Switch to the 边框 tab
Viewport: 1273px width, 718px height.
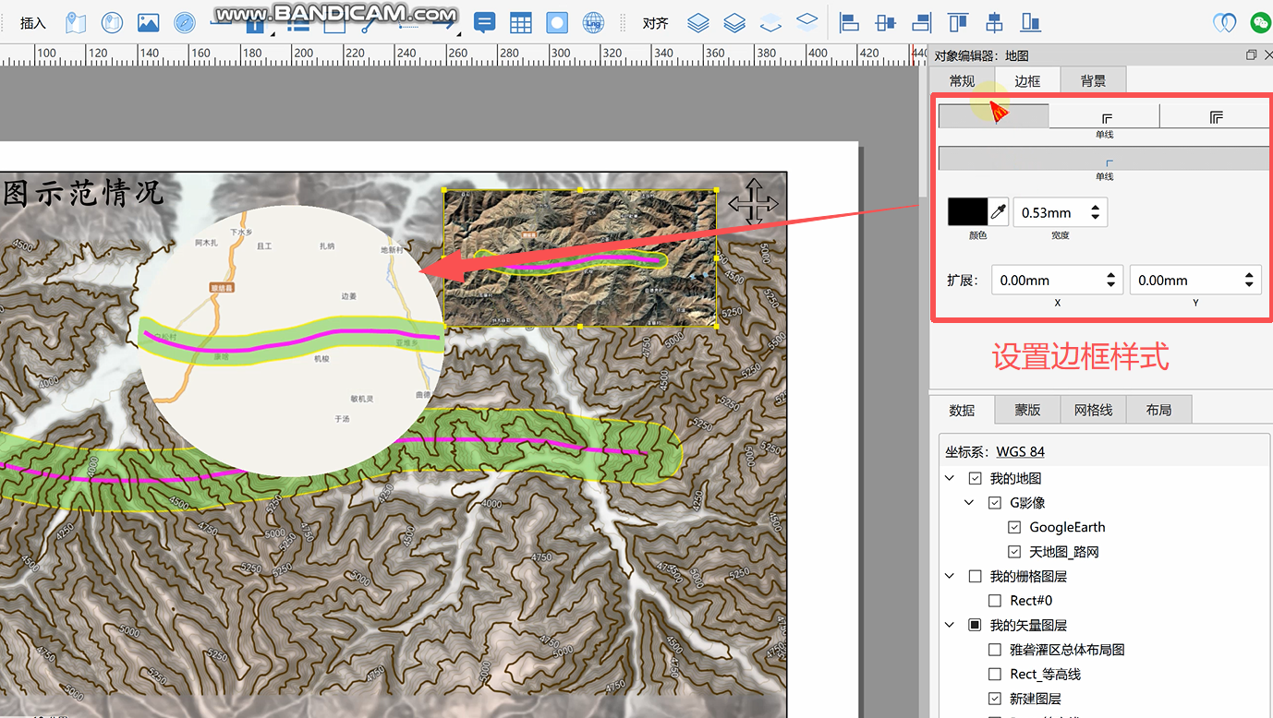(x=1027, y=81)
